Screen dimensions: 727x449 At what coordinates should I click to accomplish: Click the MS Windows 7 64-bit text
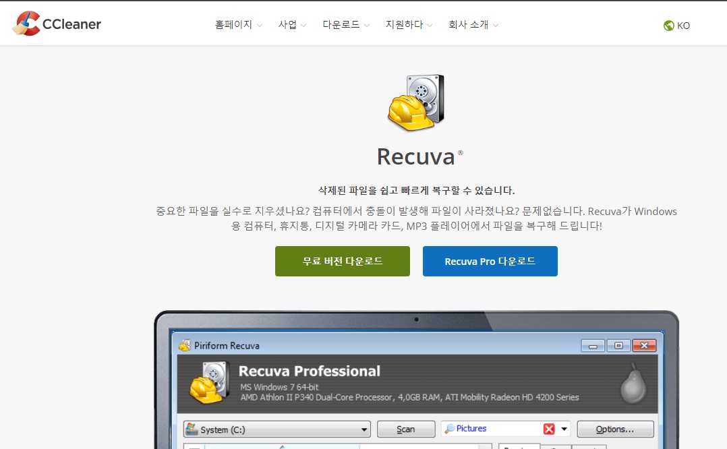[x=279, y=387]
